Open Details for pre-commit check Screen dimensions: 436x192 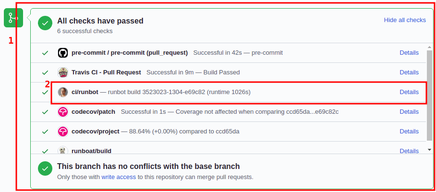pyautogui.click(x=409, y=53)
